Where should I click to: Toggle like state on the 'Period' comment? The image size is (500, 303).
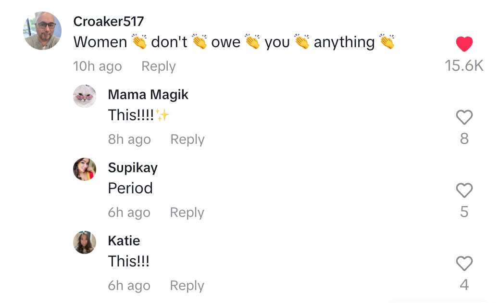pyautogui.click(x=464, y=190)
